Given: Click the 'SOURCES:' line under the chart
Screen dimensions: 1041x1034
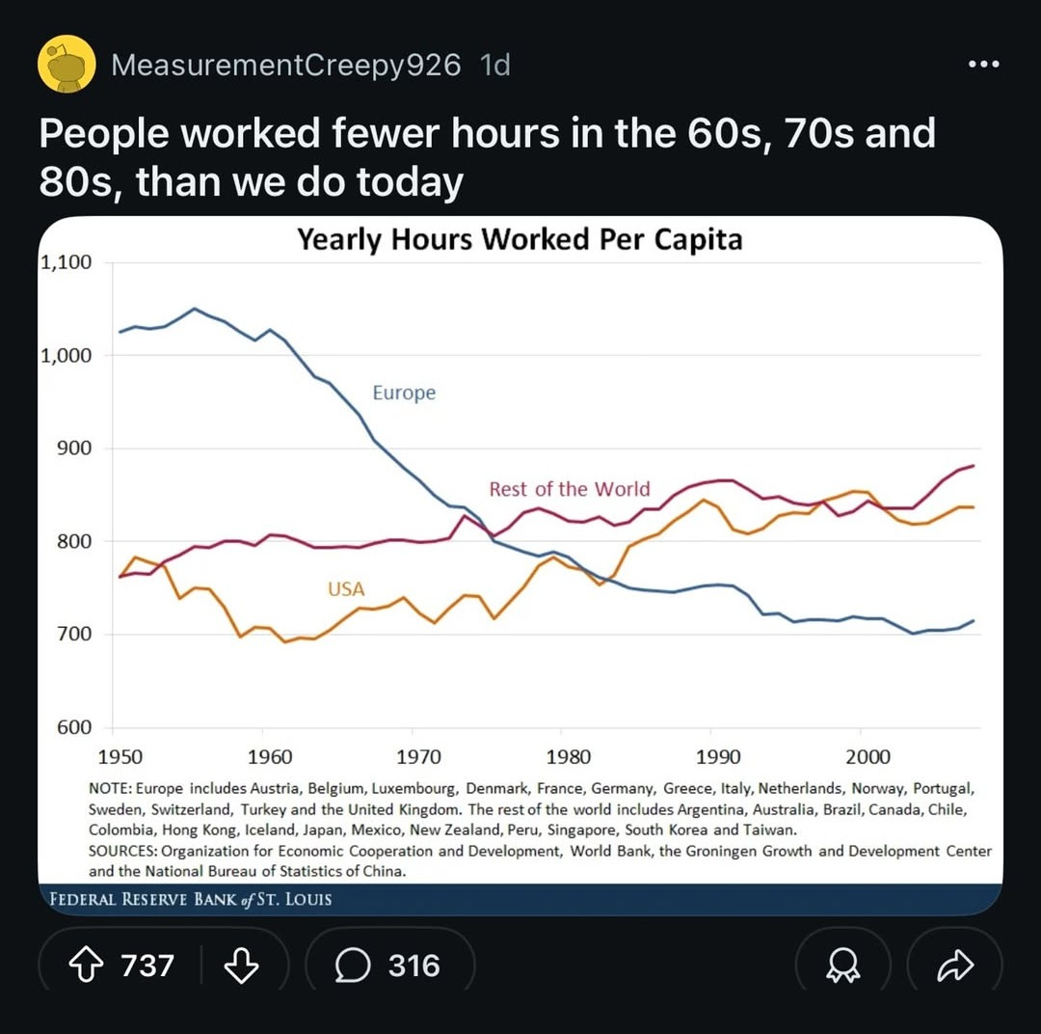Looking at the screenshot, I should (x=539, y=860).
